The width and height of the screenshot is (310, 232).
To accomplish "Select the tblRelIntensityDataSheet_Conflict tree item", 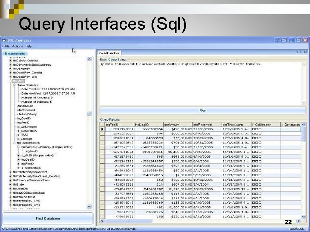I will coord(36,176).
